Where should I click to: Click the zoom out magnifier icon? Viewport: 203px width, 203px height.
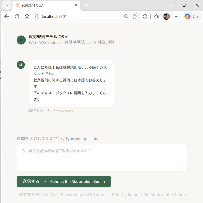click(126, 16)
